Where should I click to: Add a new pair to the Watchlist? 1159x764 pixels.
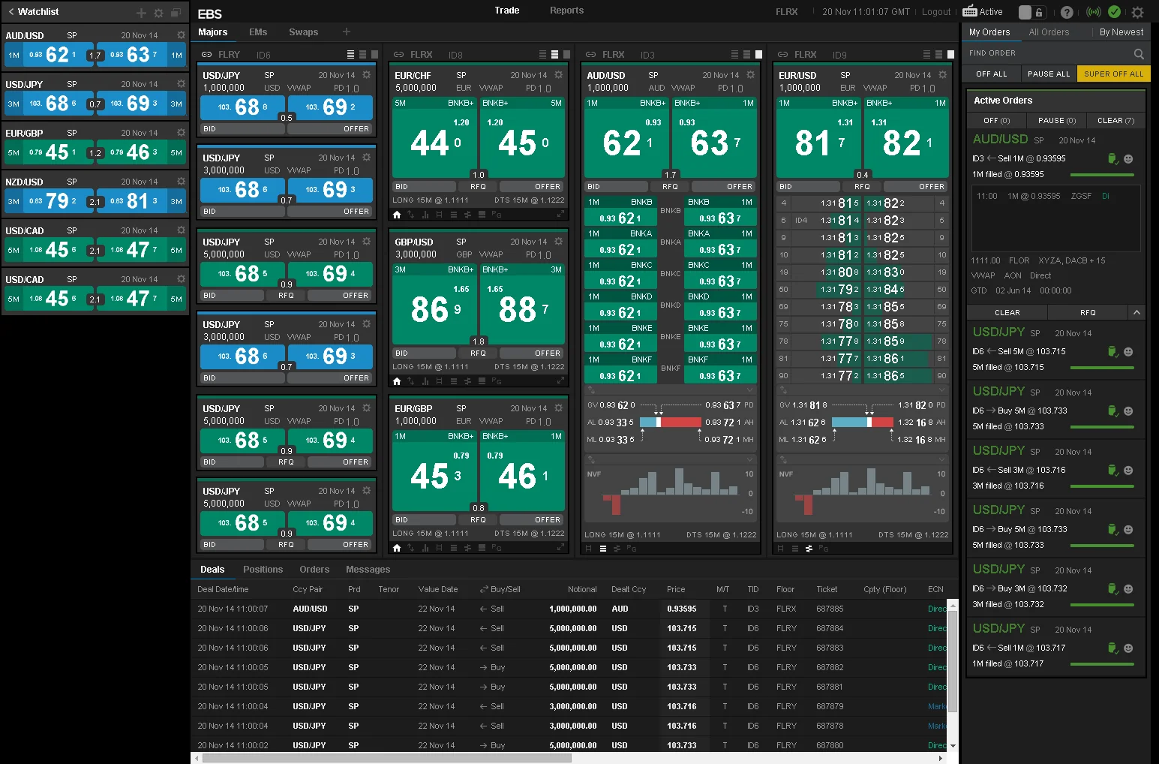click(141, 13)
